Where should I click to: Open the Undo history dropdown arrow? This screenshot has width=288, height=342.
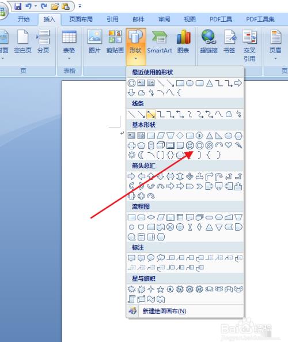[x=36, y=6]
